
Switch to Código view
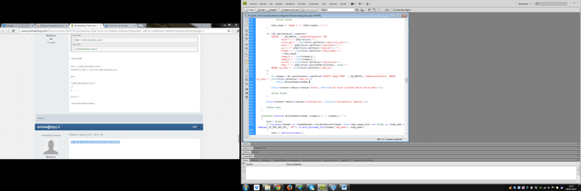tap(250, 10)
